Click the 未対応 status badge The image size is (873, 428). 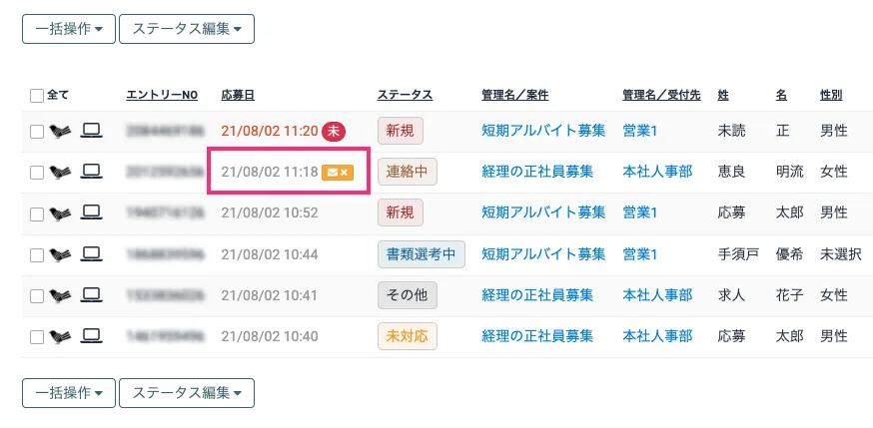pos(407,336)
